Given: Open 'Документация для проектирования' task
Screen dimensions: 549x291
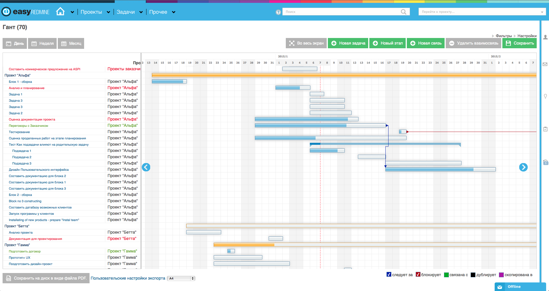Looking at the screenshot, I should [x=35, y=239].
